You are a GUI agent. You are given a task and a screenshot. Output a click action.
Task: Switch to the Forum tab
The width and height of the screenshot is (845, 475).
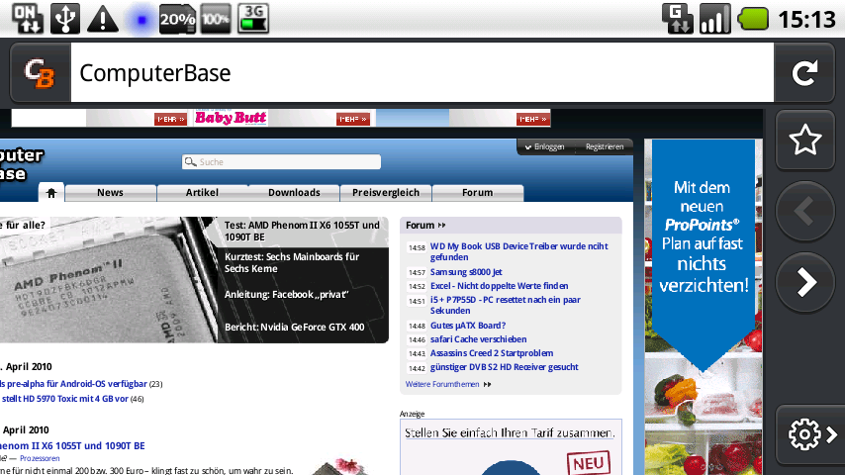tap(478, 193)
